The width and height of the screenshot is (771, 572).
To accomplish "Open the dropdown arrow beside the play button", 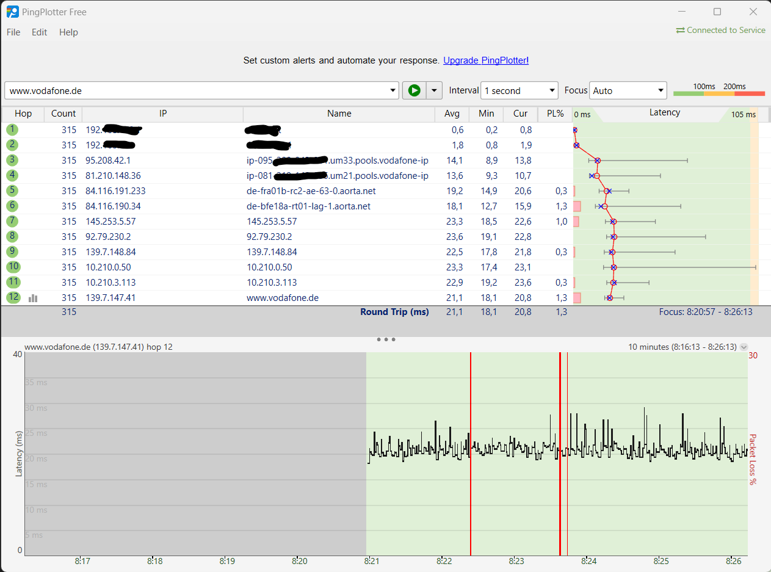I will pos(434,90).
